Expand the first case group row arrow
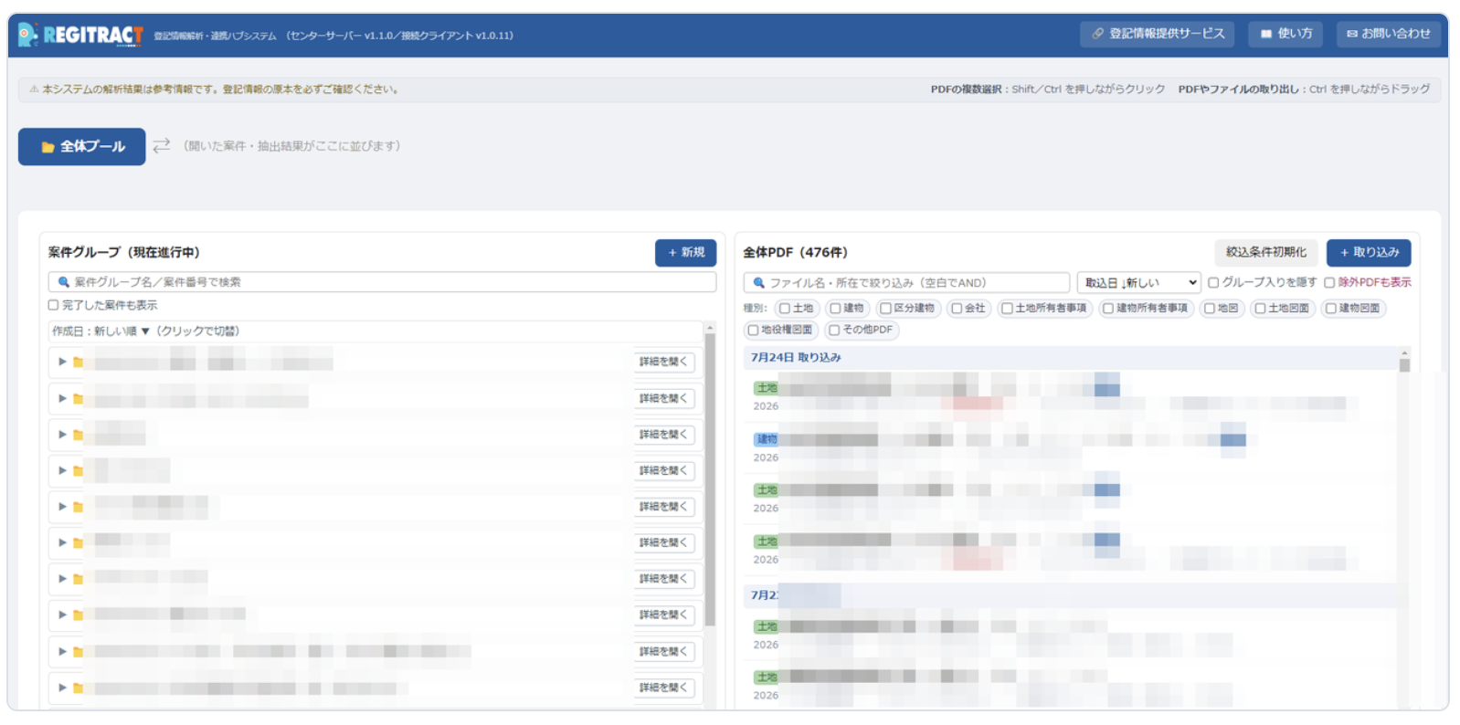The image size is (1460, 725). [62, 362]
